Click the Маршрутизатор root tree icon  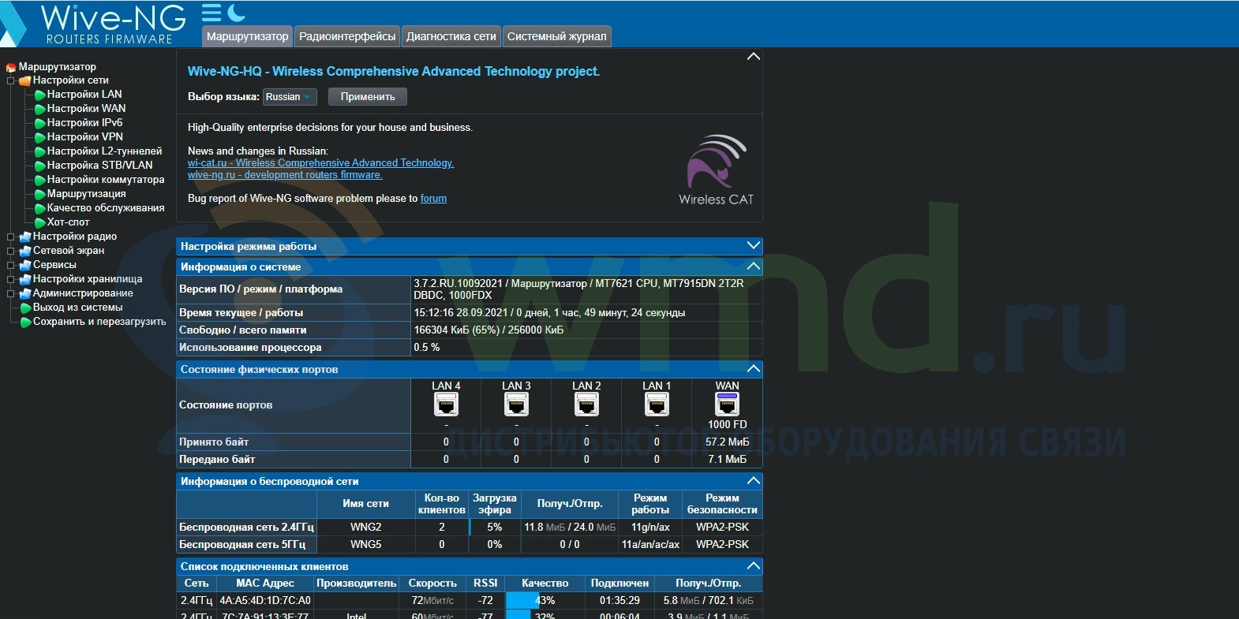point(11,67)
